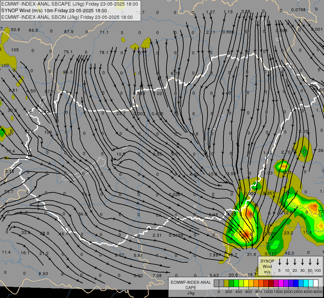Screen dimensions: 324x298
Task: Click the map value 0.0768
Action: (x=298, y=10)
